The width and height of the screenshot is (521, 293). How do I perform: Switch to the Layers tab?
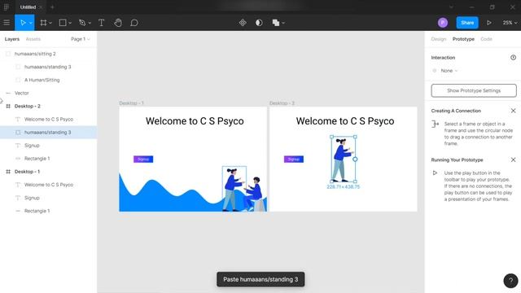pos(12,39)
